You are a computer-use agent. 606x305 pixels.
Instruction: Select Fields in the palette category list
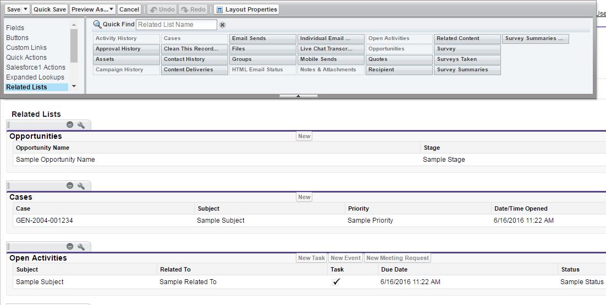point(15,28)
